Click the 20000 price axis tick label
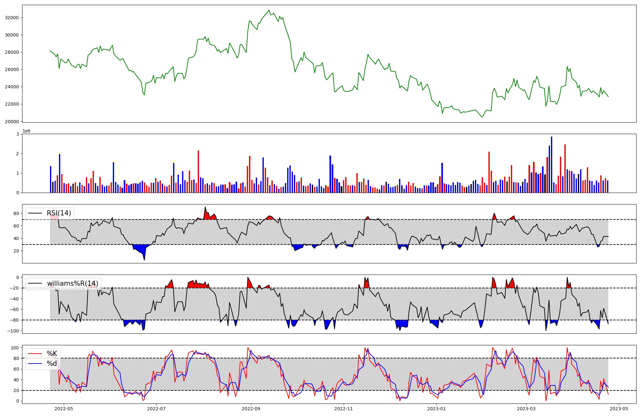 12,121
